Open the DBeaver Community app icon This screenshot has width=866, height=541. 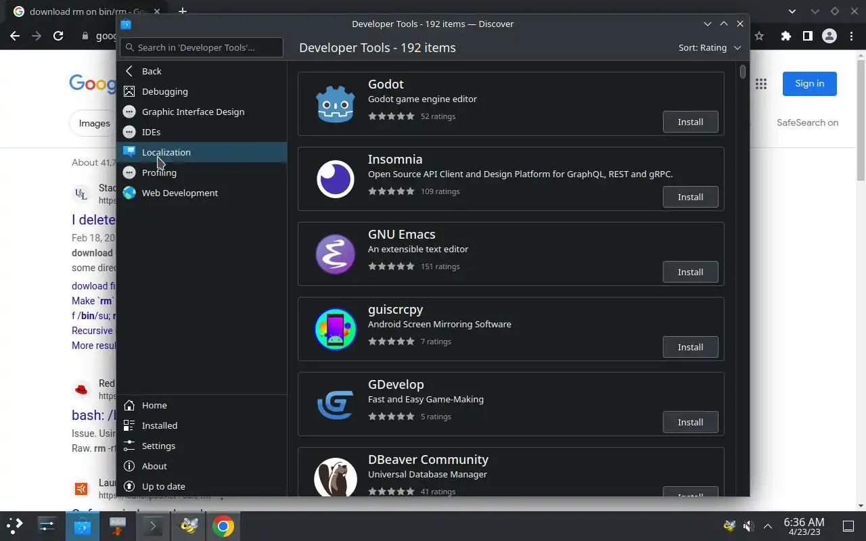(x=336, y=477)
